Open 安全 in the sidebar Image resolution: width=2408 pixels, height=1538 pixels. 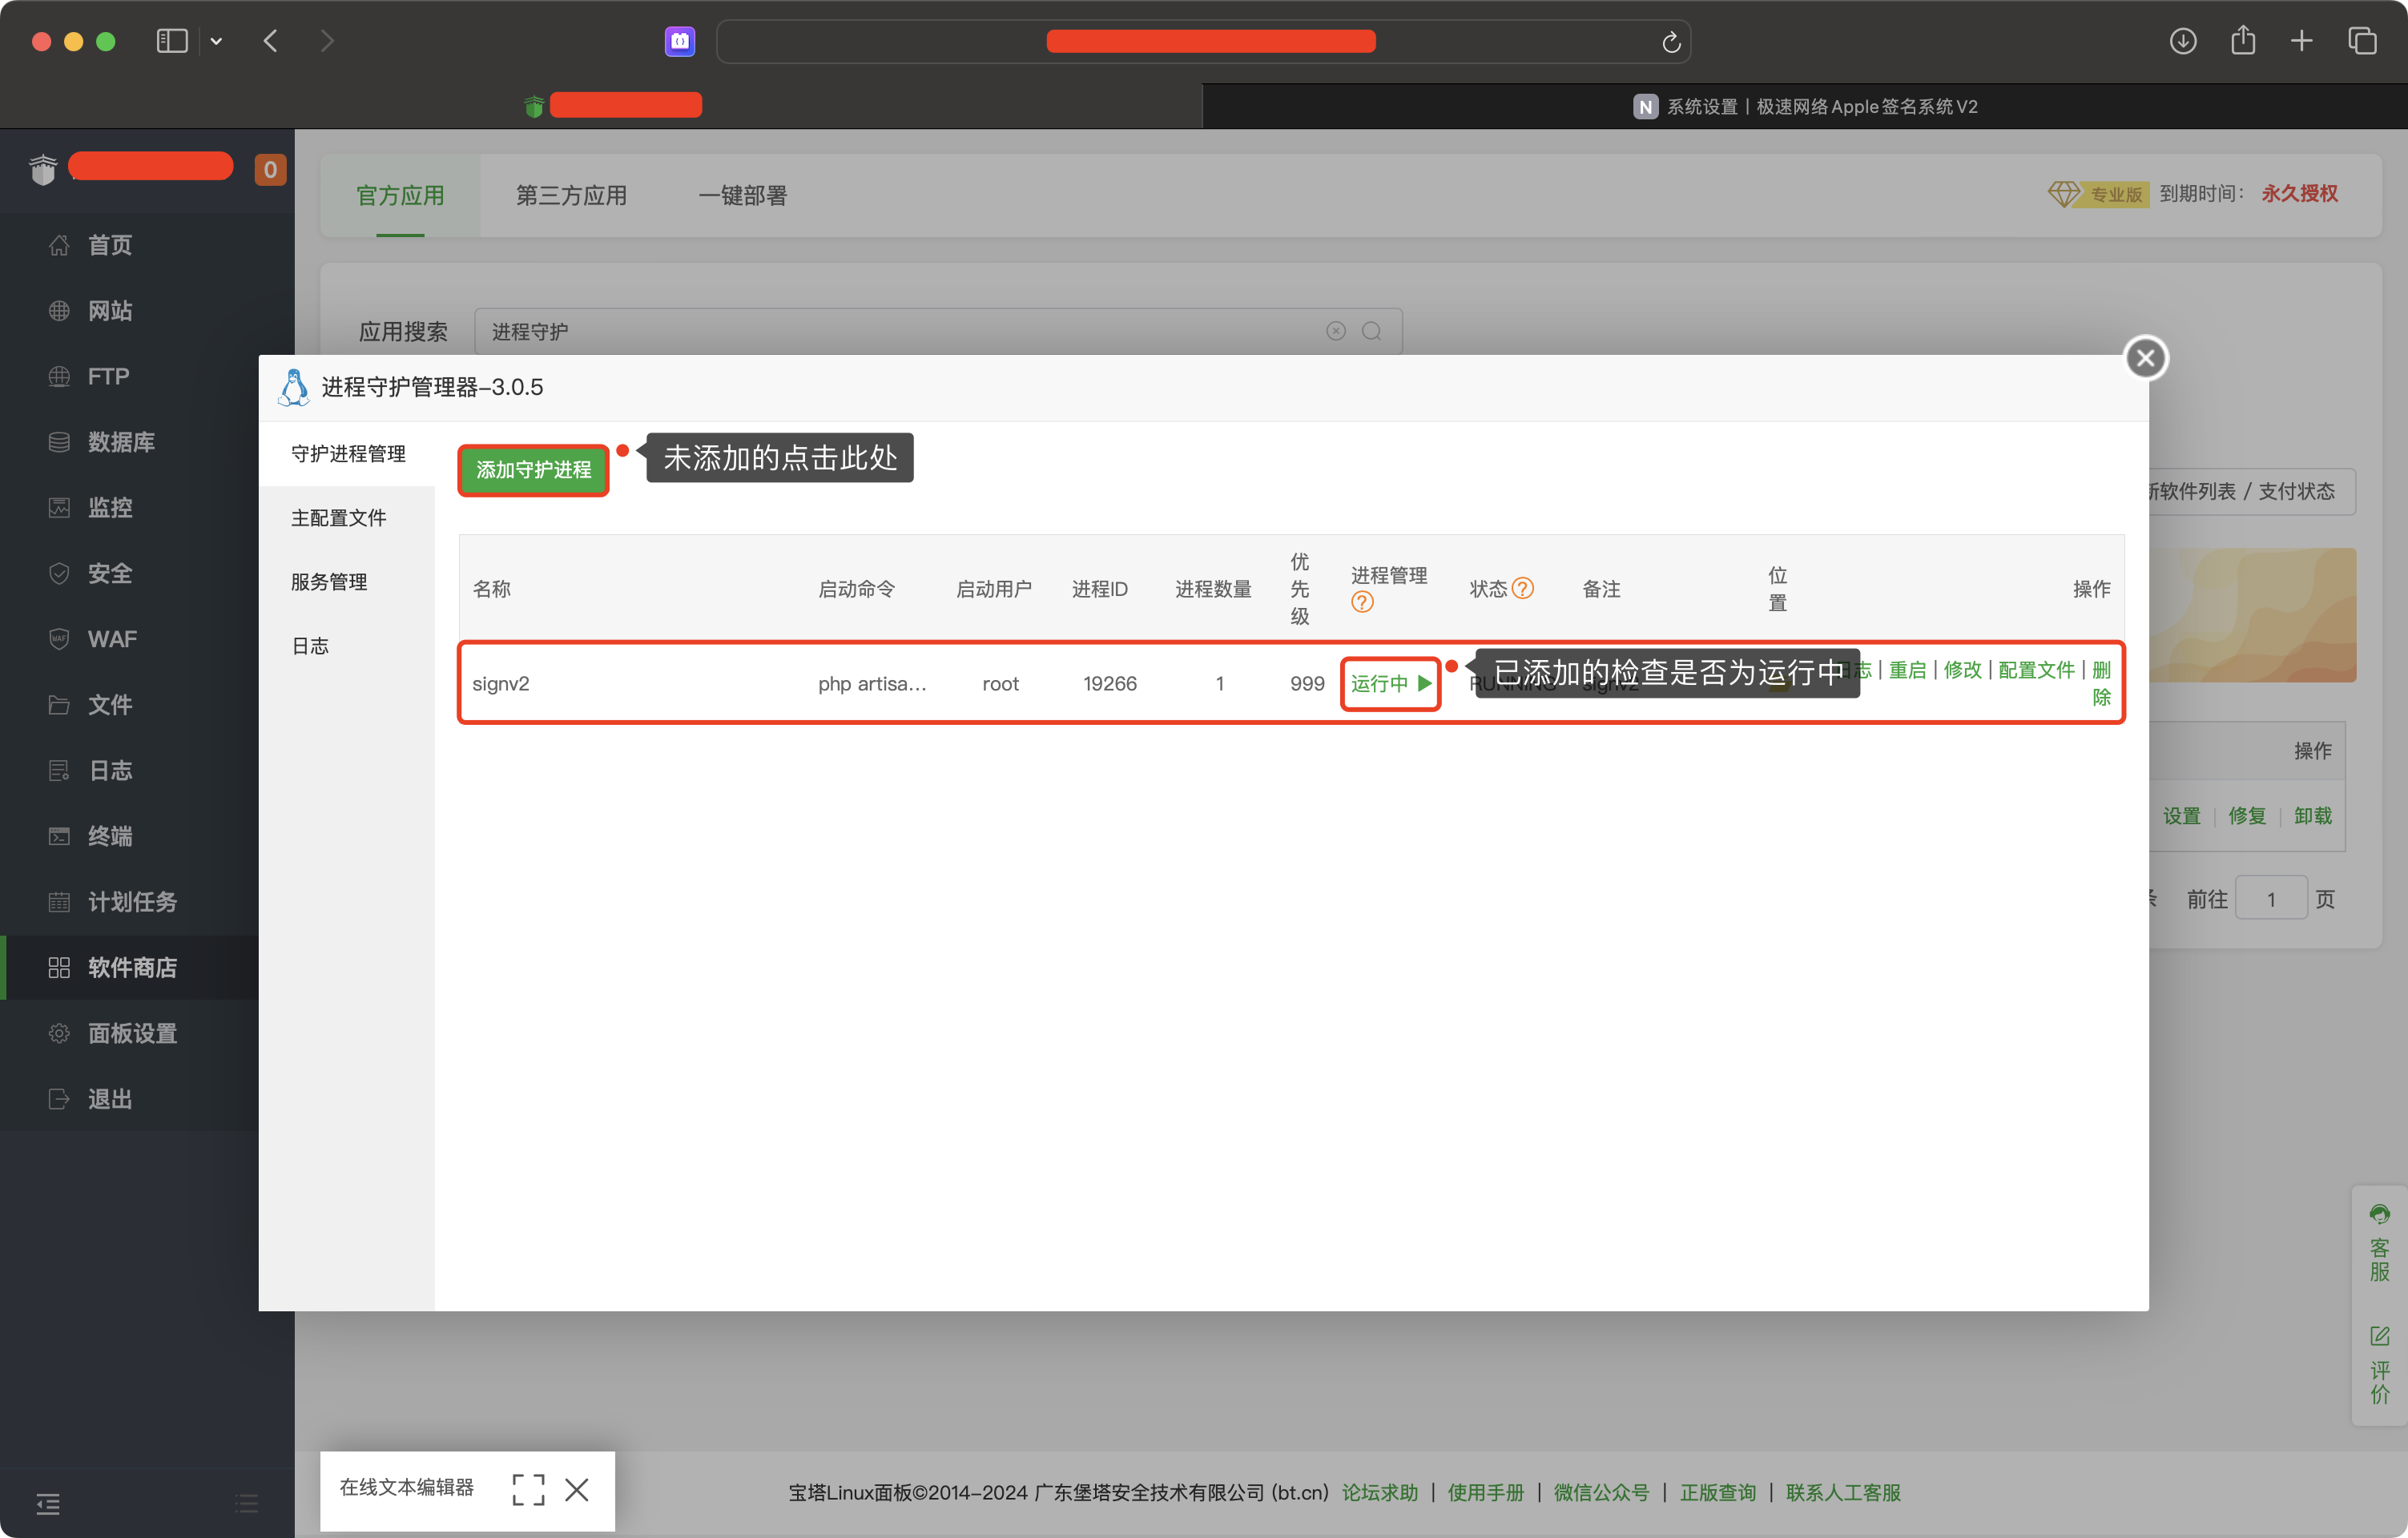110,573
